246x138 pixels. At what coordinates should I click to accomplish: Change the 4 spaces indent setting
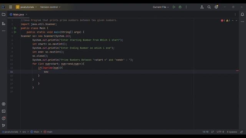pyautogui.click(x=232, y=132)
